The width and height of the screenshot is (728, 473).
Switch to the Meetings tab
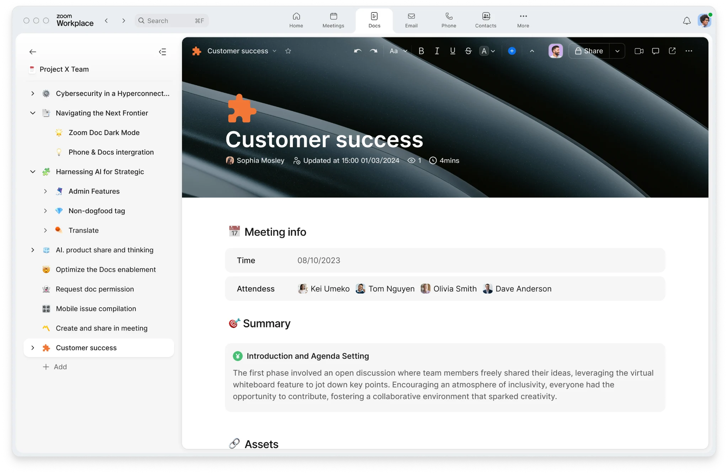coord(333,20)
